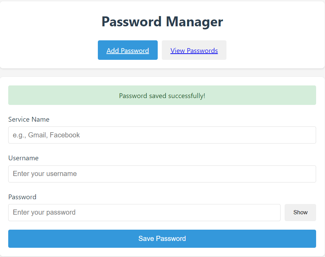Click the 'Enter your username' placeholder field
325x257 pixels.
[x=162, y=174]
